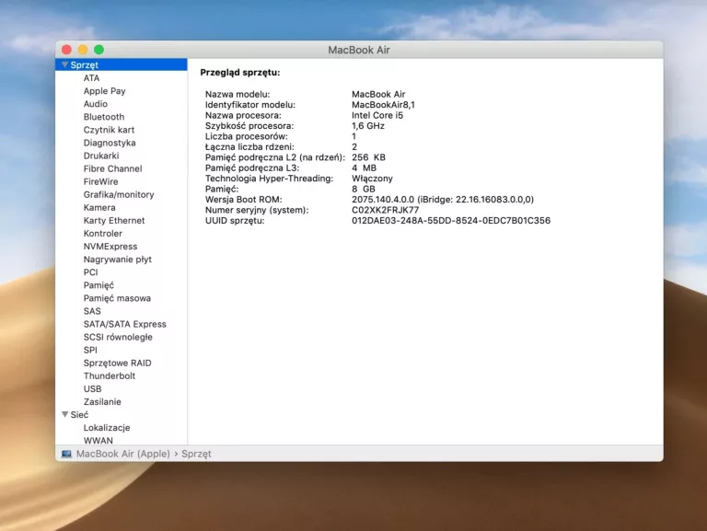The width and height of the screenshot is (707, 531).
Task: Select Diagnostyka in sidebar
Action: tap(110, 143)
